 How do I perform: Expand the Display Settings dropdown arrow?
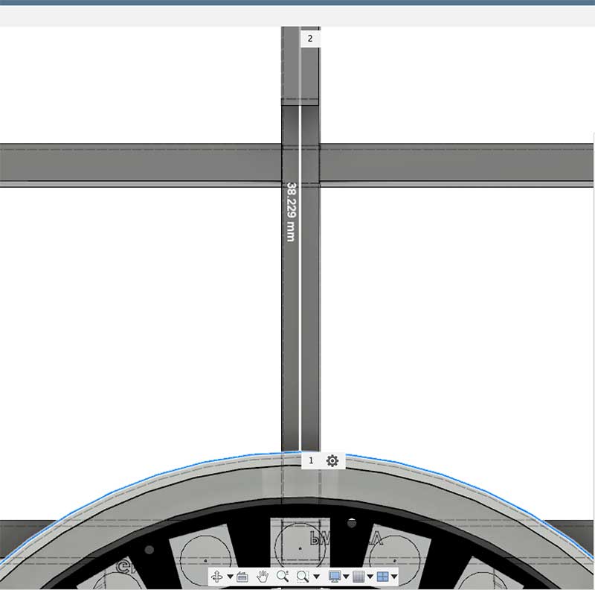pyautogui.click(x=346, y=577)
